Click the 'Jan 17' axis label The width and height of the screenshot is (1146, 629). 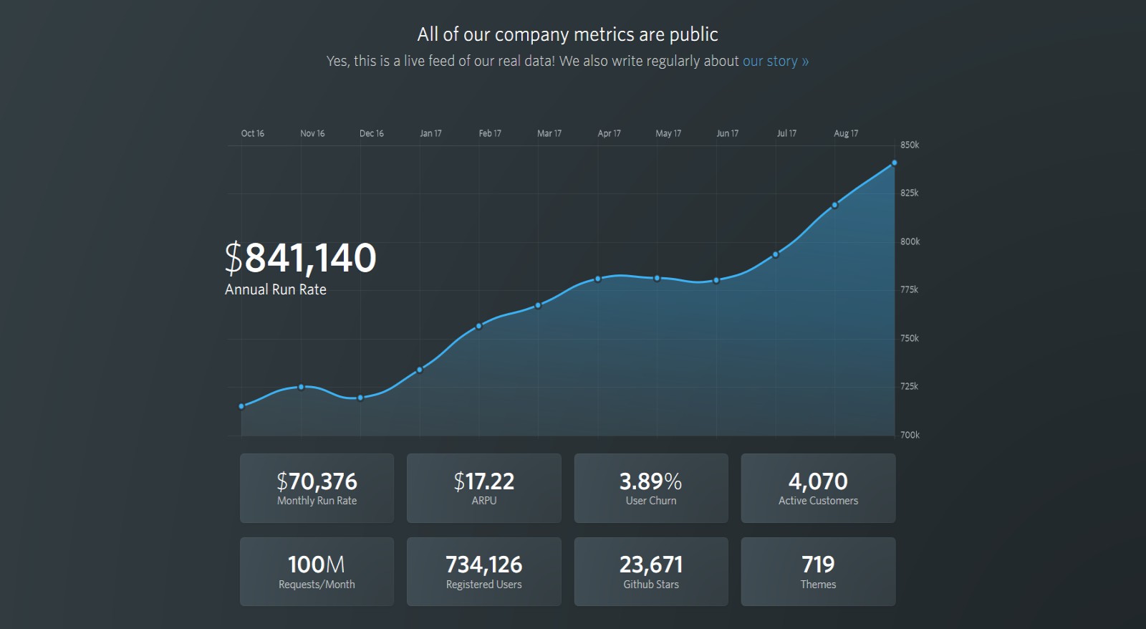click(430, 133)
